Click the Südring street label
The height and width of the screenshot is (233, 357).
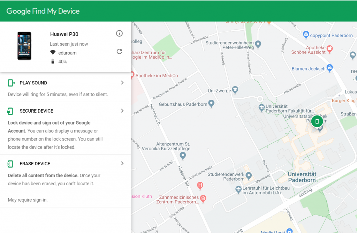[305, 193]
